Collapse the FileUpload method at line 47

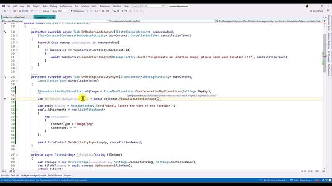[x=17, y=155]
